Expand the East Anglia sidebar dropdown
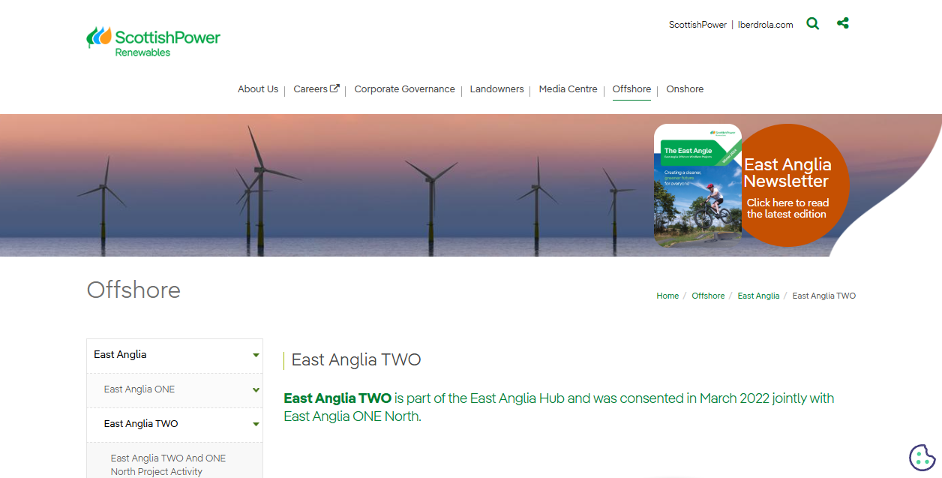This screenshot has height=478, width=942. pyautogui.click(x=255, y=355)
